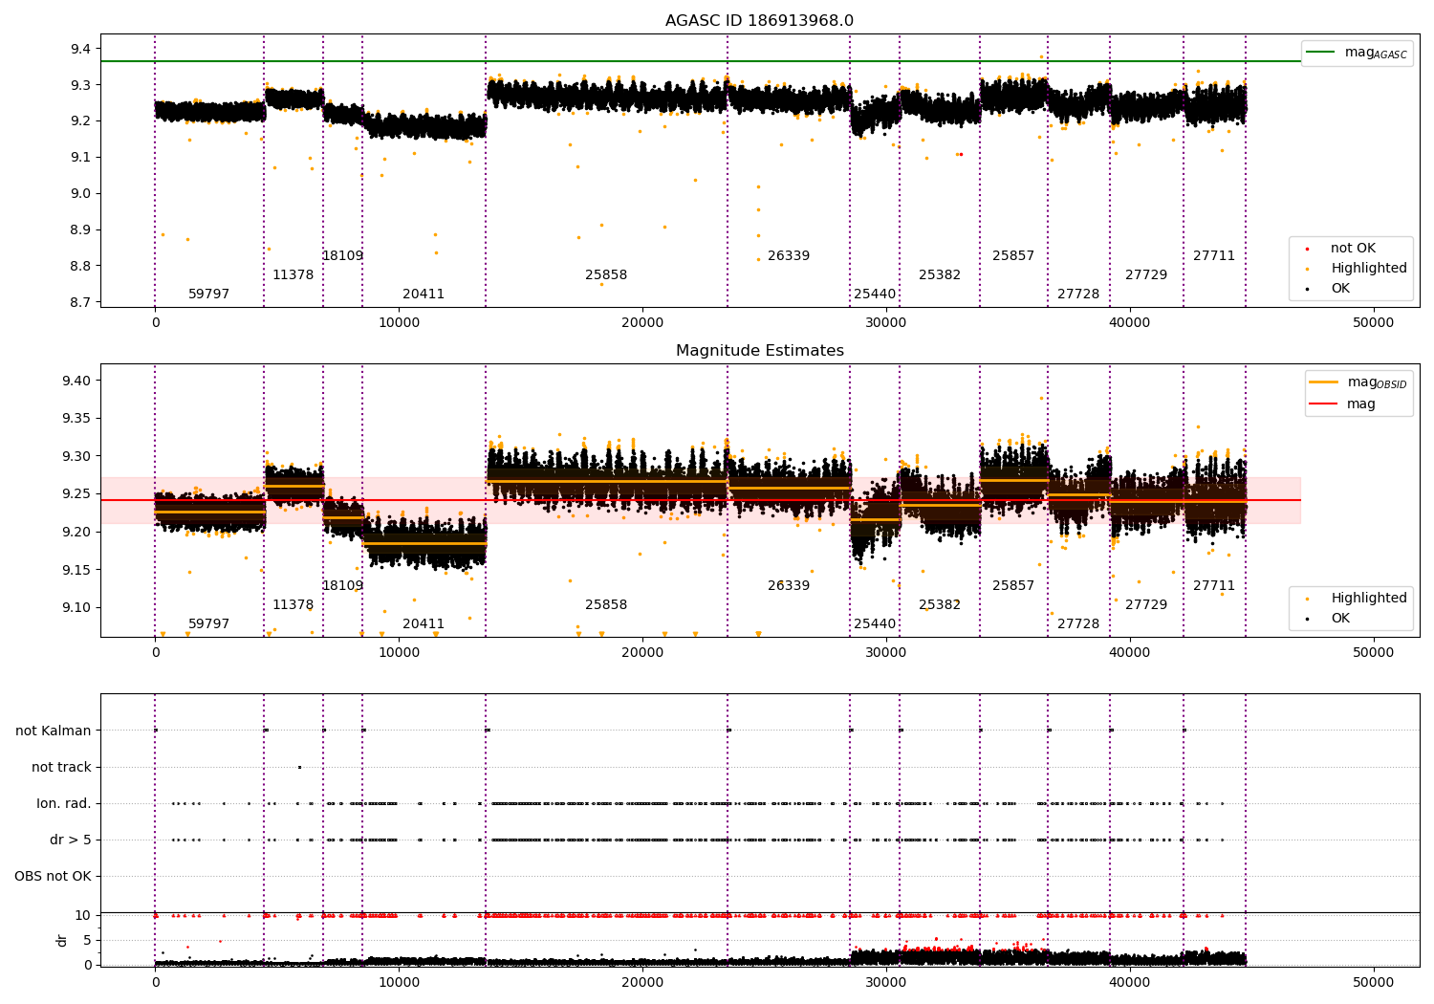The image size is (1434, 1004).
Task: Click OBSID label 27729 in Magnitude Estimates plot
Action: [x=1146, y=605]
